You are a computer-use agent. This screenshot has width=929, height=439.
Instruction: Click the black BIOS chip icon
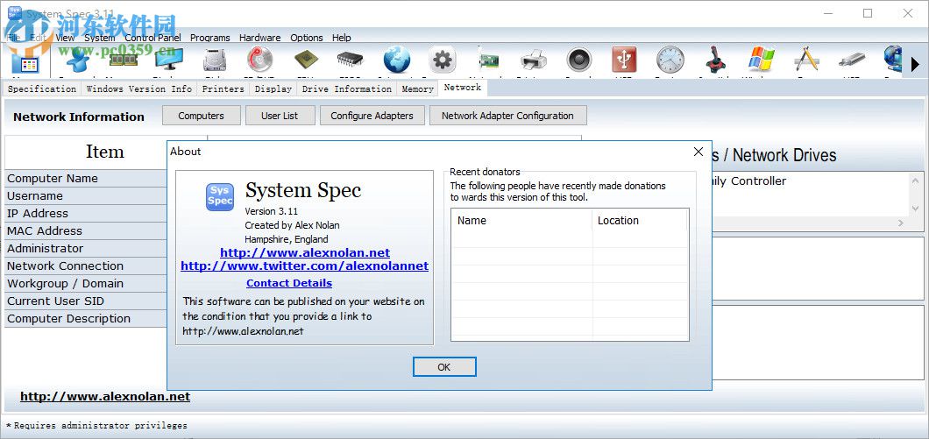[351, 60]
